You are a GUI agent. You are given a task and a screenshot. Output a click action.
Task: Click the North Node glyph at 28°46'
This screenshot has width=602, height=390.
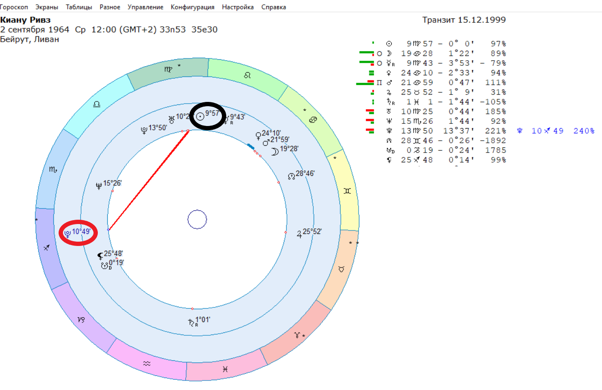tap(291, 176)
